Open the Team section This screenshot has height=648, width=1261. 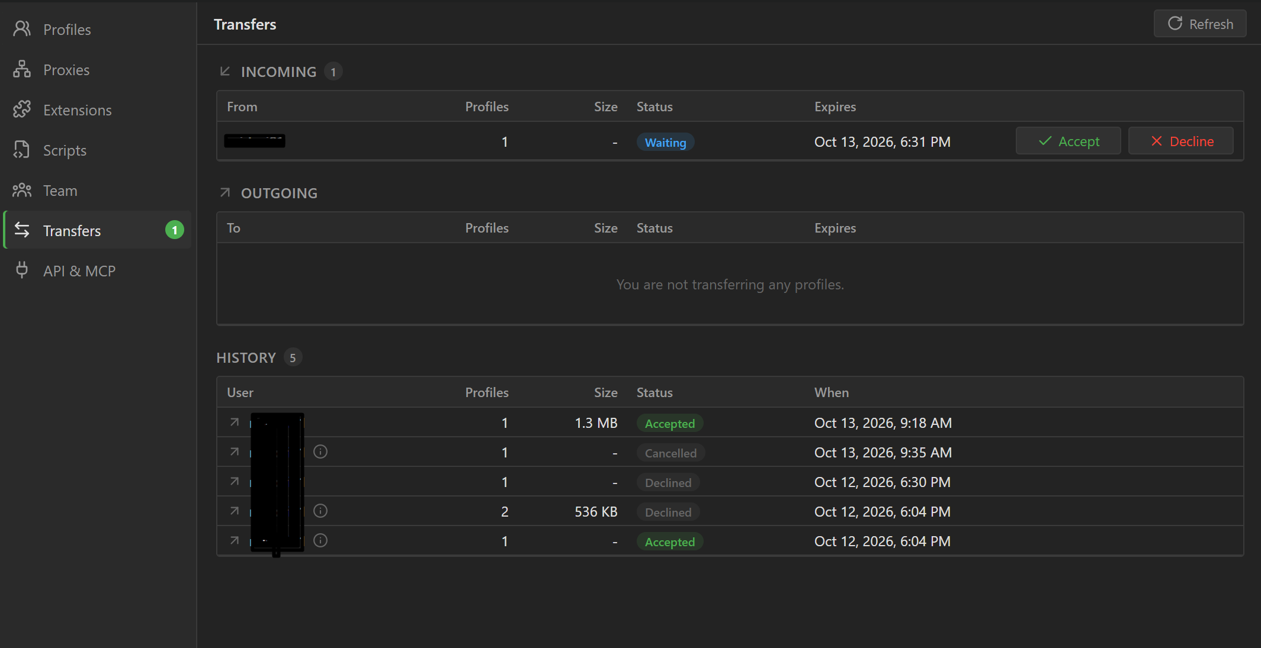[x=97, y=190]
